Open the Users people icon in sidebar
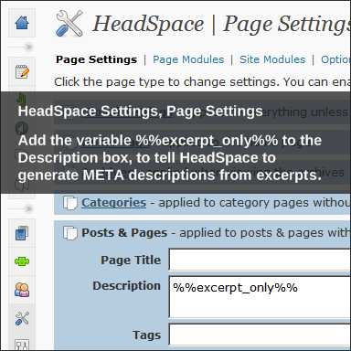Screen dimensions: 351x351 pyautogui.click(x=22, y=290)
